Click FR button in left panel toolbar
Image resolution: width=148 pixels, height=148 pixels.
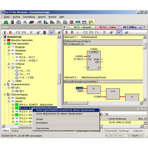tap(24, 33)
